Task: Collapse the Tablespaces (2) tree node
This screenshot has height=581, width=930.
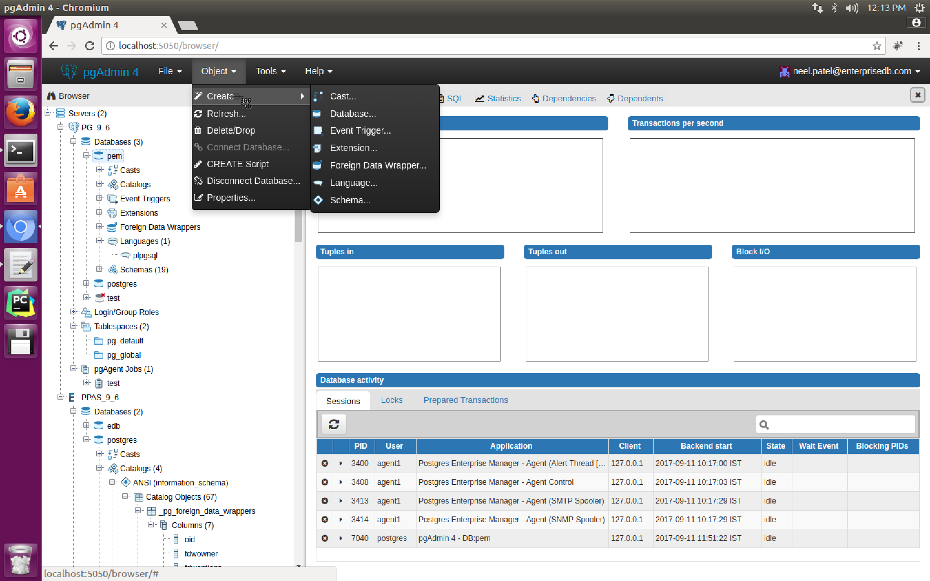Action: pyautogui.click(x=73, y=326)
